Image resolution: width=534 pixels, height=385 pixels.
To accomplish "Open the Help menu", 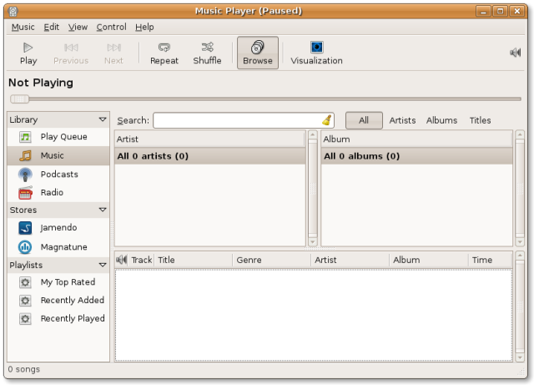I will (144, 27).
